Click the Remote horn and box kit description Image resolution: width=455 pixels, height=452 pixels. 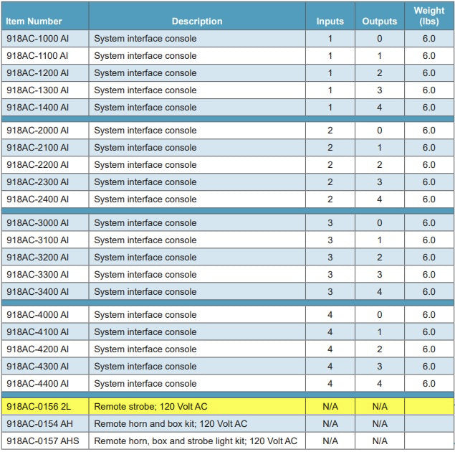click(171, 424)
